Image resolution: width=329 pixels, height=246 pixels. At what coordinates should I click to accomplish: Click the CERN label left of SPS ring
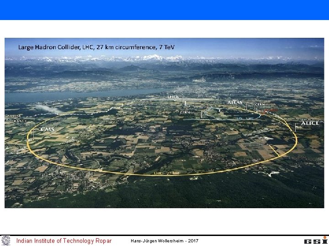pos(190,113)
